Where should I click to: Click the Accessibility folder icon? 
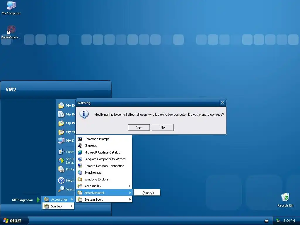point(80,186)
